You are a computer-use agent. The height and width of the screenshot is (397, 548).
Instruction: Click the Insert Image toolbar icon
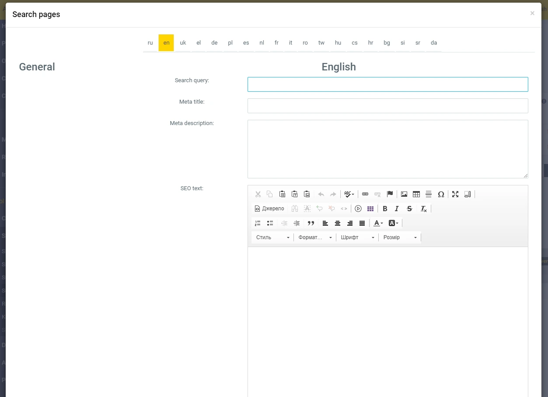click(x=404, y=194)
